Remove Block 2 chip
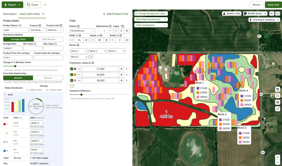282x166 pixels. tap(105, 51)
